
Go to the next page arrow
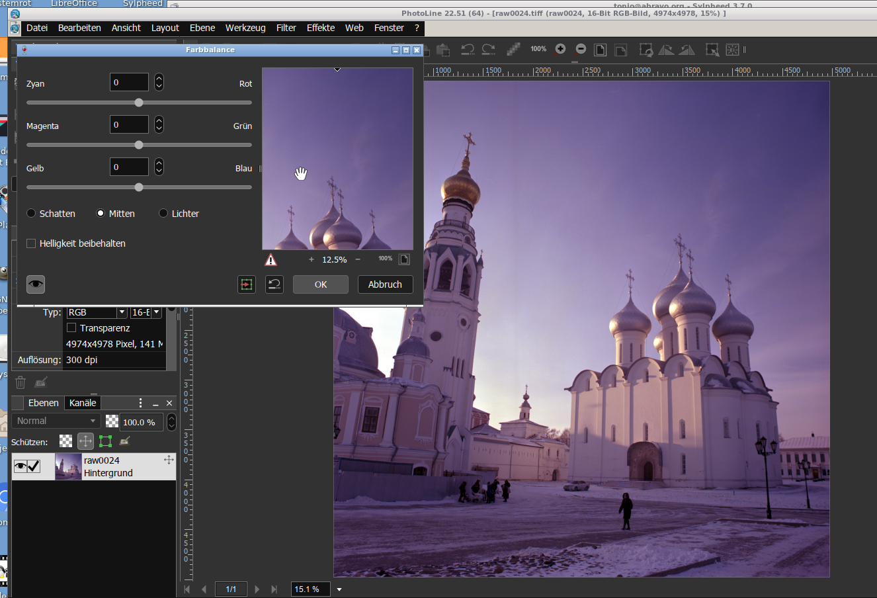tap(257, 589)
